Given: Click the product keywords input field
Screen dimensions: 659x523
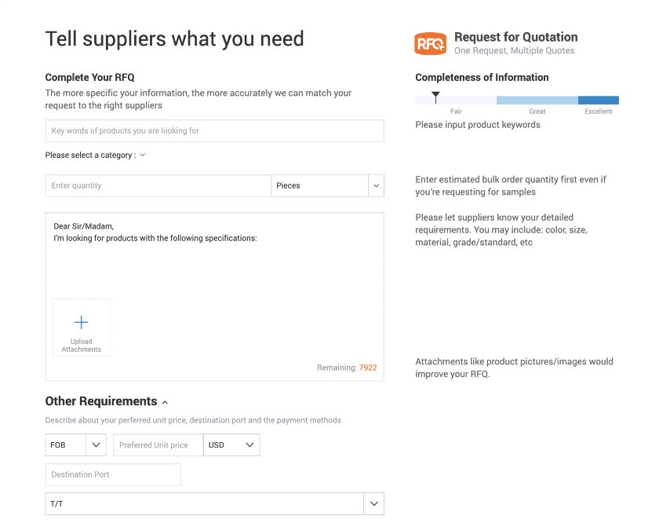Looking at the screenshot, I should (214, 130).
